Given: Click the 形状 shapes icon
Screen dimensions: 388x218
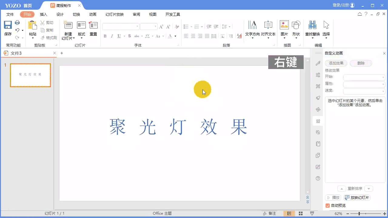Looking at the screenshot, I should 296,25.
